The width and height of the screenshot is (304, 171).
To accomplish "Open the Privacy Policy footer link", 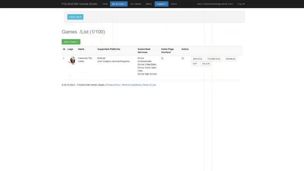I will pyautogui.click(x=113, y=85).
